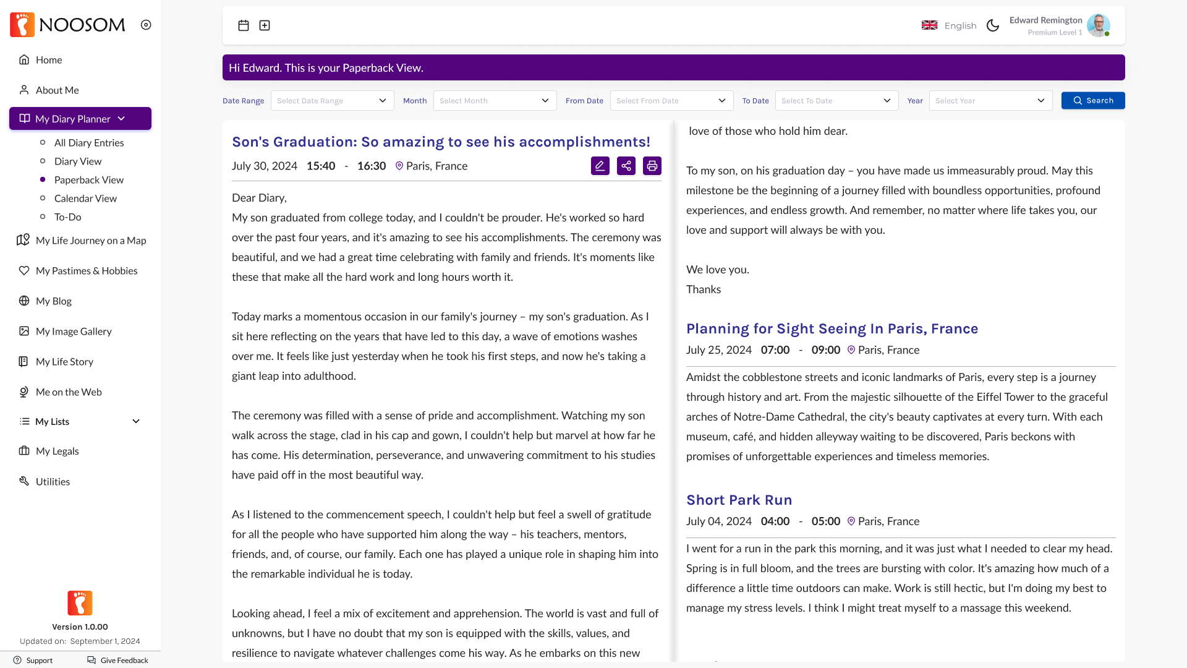Click Edward Remington's profile avatar
The height and width of the screenshot is (668, 1187).
click(x=1098, y=25)
